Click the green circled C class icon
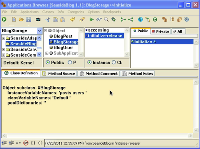This screenshot has height=149, width=200. tap(155, 20)
